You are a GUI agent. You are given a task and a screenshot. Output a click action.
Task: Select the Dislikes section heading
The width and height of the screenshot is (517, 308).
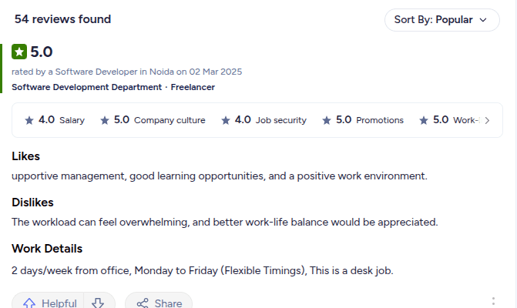(x=32, y=203)
